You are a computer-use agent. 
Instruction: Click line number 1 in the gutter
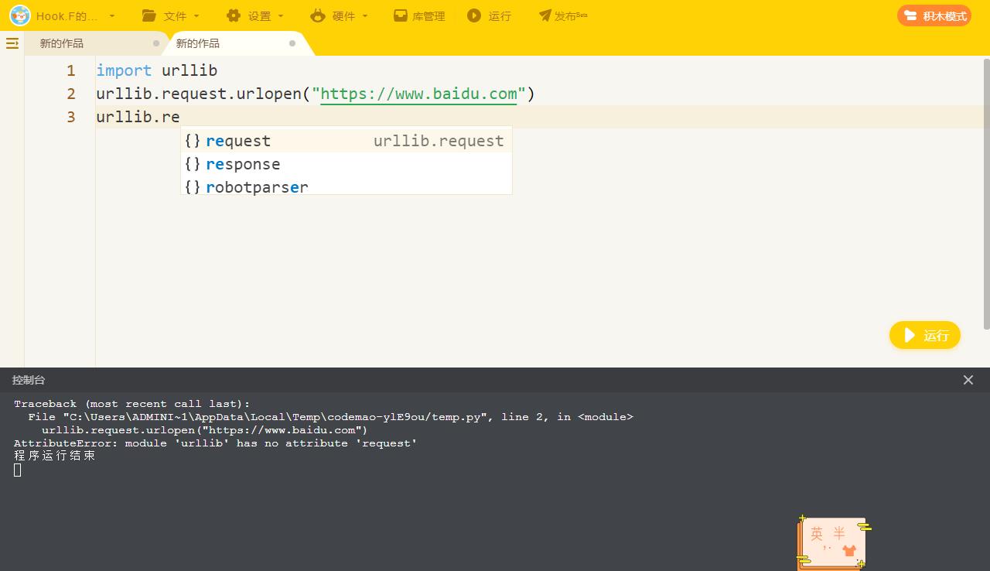[x=71, y=70]
